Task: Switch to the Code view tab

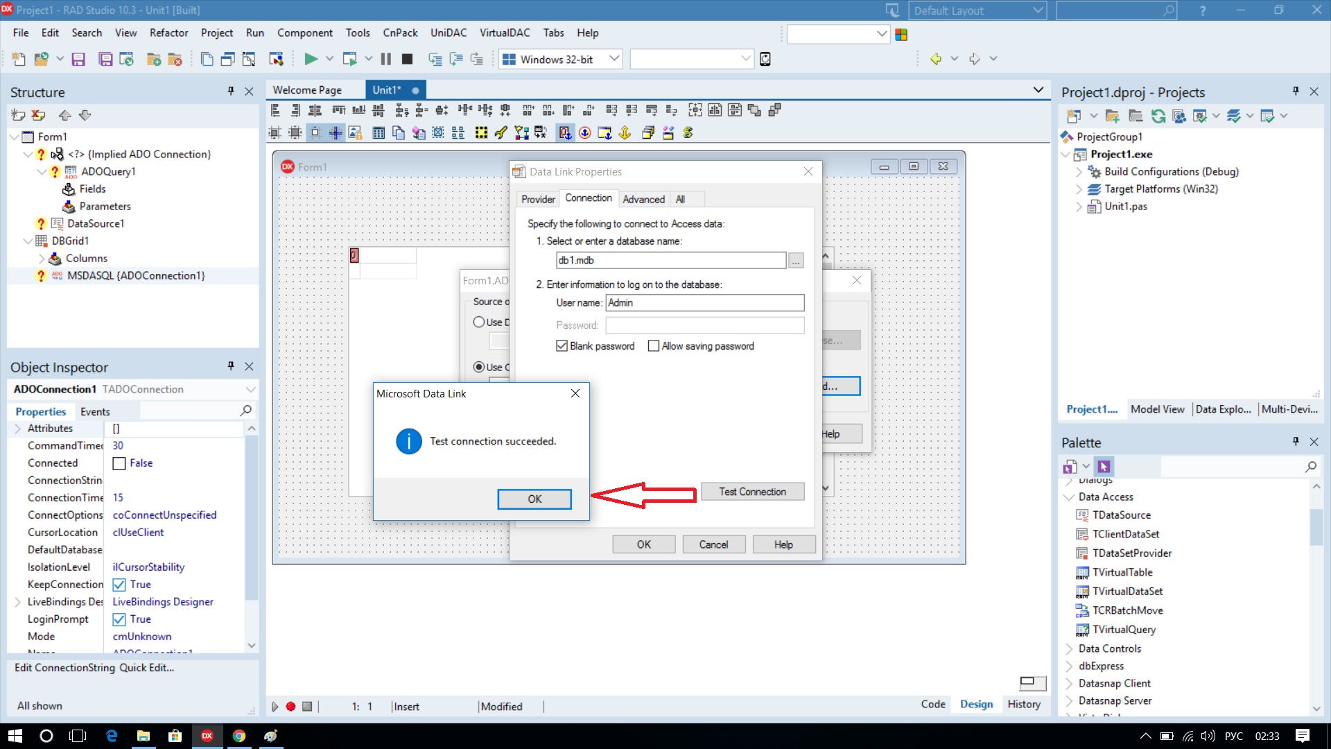Action: point(933,704)
